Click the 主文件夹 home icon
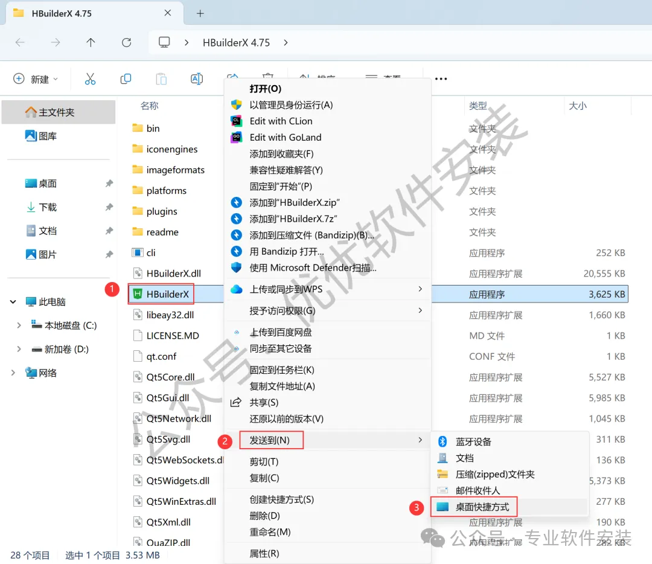652x564 pixels. point(31,112)
